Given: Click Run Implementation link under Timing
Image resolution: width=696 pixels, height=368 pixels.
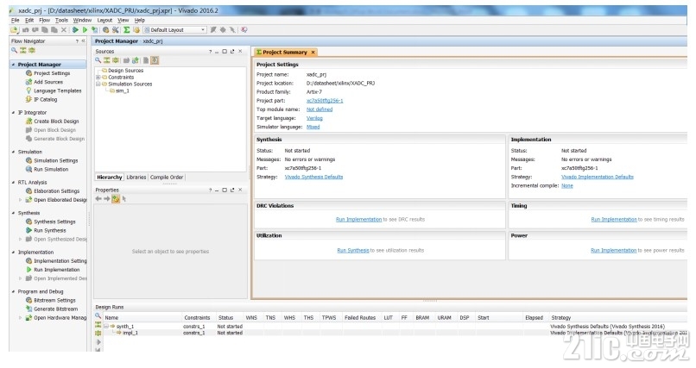Looking at the screenshot, I should tap(614, 219).
